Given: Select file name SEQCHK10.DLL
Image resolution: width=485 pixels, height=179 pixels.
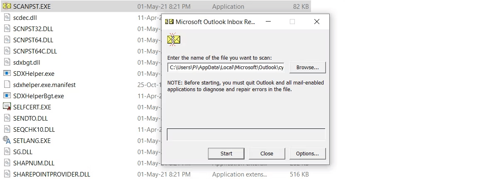Looking at the screenshot, I should tap(34, 129).
